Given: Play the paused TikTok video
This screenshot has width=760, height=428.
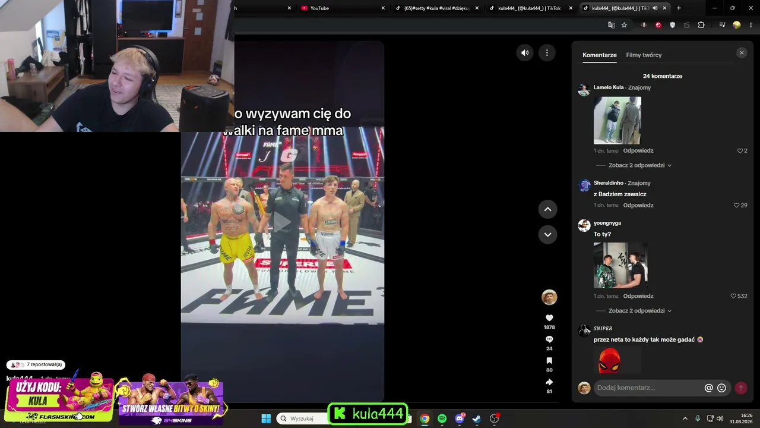Looking at the screenshot, I should [x=283, y=222].
